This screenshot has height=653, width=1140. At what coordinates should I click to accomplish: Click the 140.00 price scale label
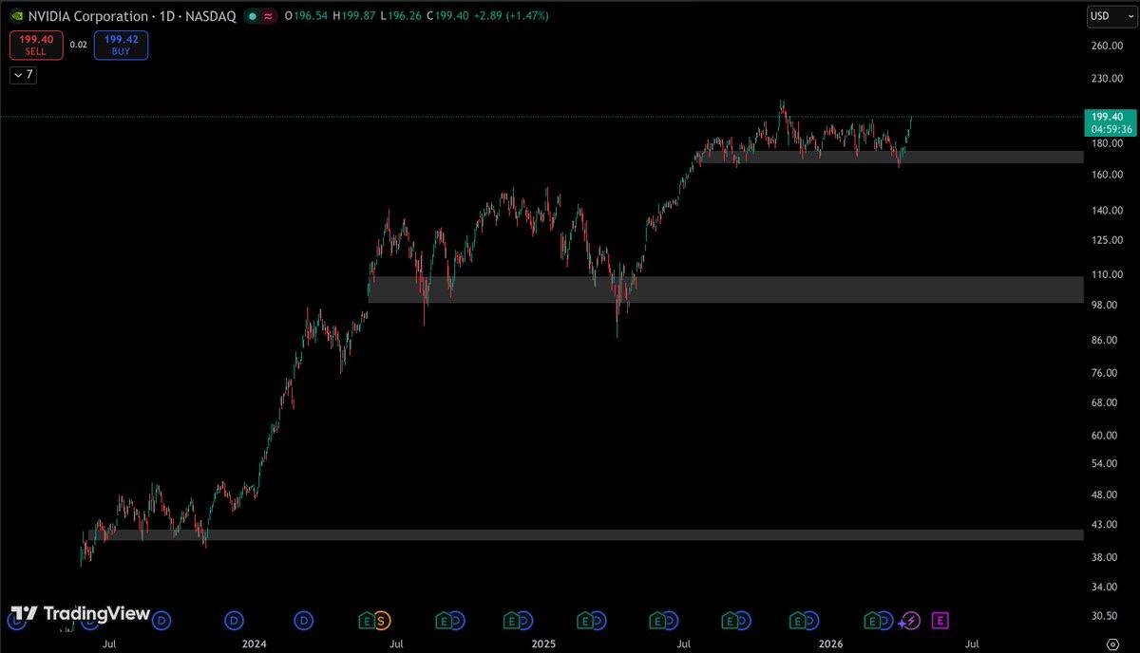tap(1108, 210)
